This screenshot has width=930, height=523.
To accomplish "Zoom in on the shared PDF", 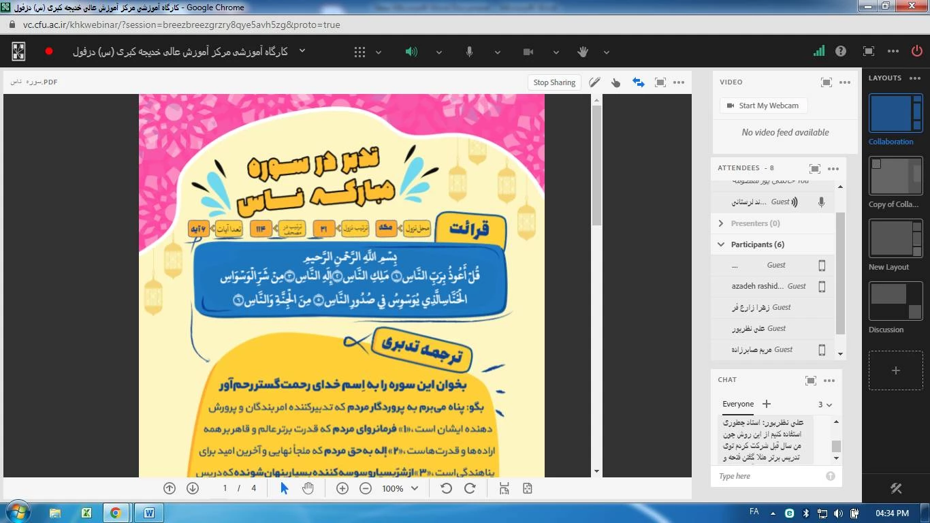I will 342,488.
